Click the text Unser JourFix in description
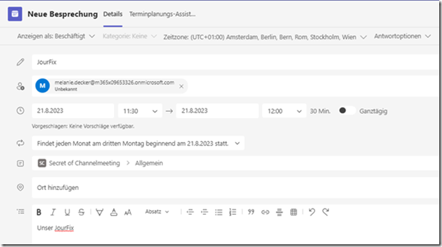 click(x=56, y=228)
